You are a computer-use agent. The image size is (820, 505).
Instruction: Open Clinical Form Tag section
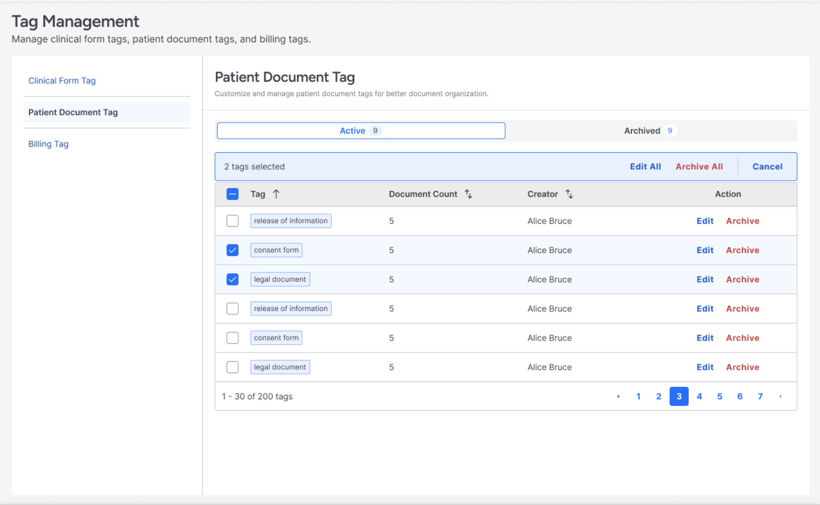(x=62, y=80)
